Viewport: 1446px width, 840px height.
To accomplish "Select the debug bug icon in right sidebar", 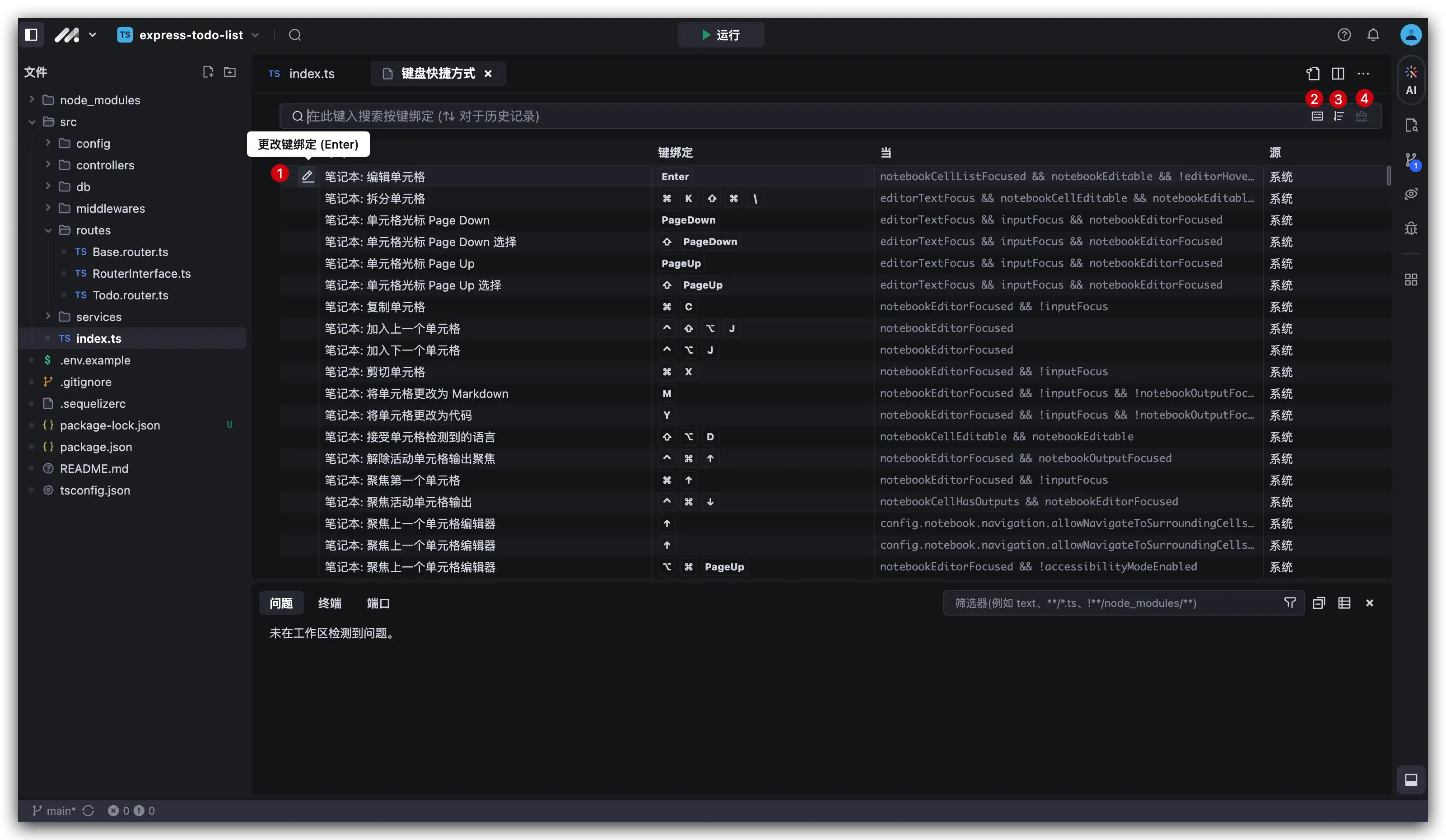I will coord(1412,229).
